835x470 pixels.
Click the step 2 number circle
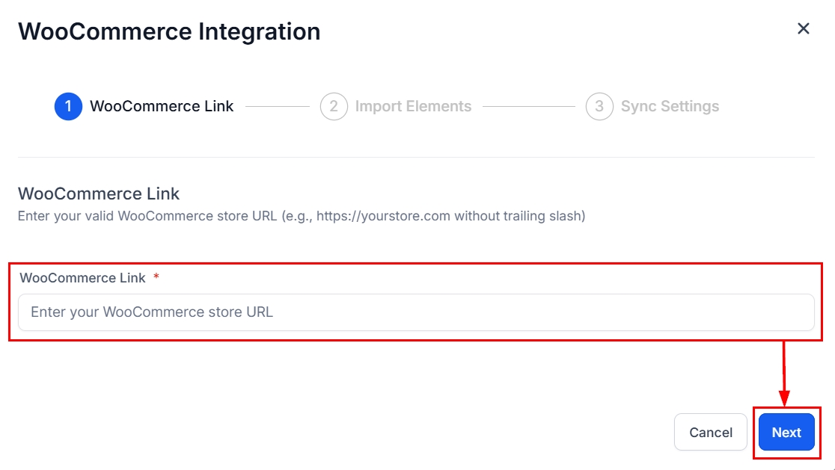(x=334, y=106)
